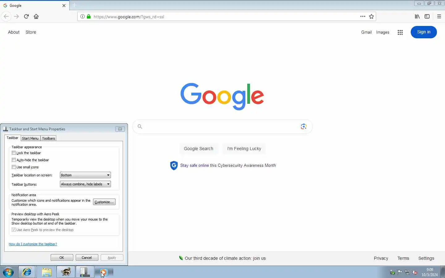Open the Settings footer link
The image size is (445, 278).
426,258
